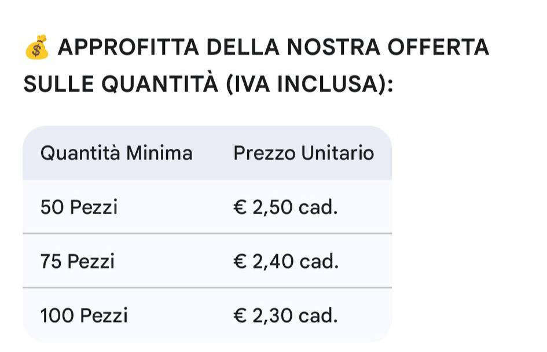
Task: Select the 100 Pezzi cell
Action: point(84,316)
